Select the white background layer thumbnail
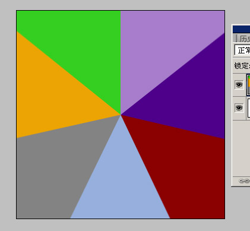 tap(249, 108)
